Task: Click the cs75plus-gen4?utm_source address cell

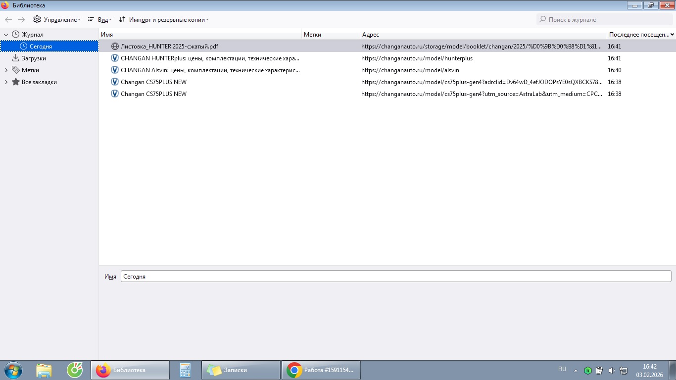Action: pyautogui.click(x=482, y=94)
